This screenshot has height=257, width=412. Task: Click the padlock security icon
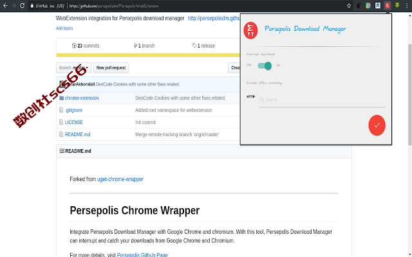point(32,6)
